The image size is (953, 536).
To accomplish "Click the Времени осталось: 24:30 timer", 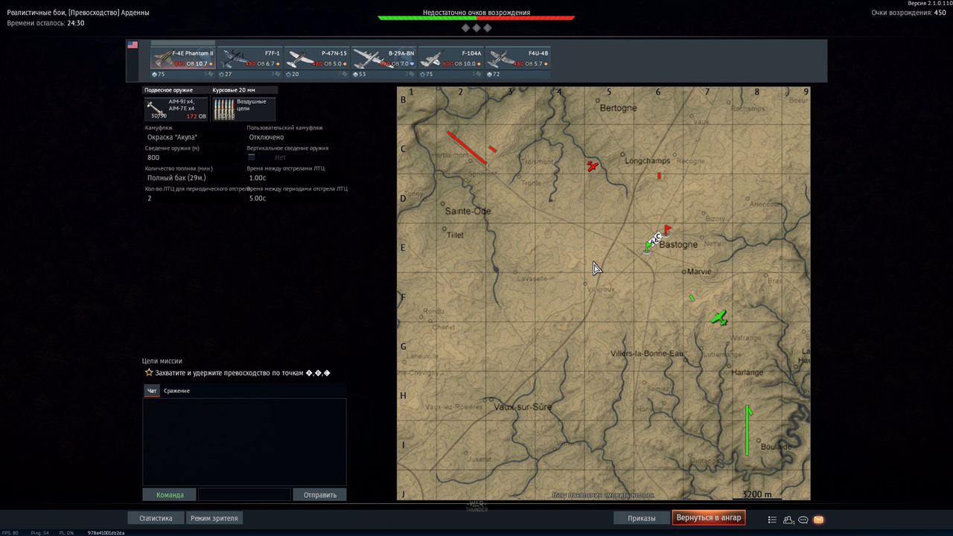I will click(45, 23).
